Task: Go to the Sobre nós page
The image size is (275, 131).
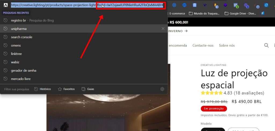Action: coord(227,45)
